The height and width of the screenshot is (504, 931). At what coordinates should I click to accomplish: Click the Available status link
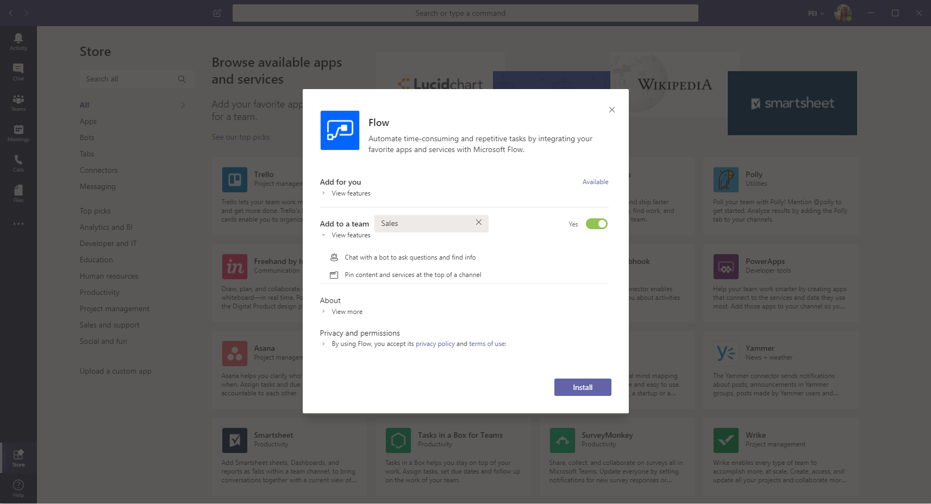point(596,182)
